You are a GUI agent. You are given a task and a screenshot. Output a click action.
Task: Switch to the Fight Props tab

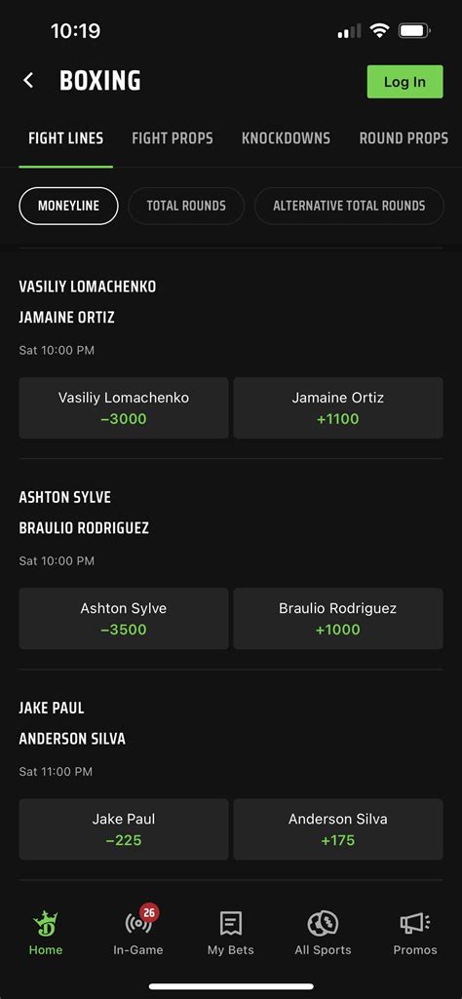pos(173,138)
